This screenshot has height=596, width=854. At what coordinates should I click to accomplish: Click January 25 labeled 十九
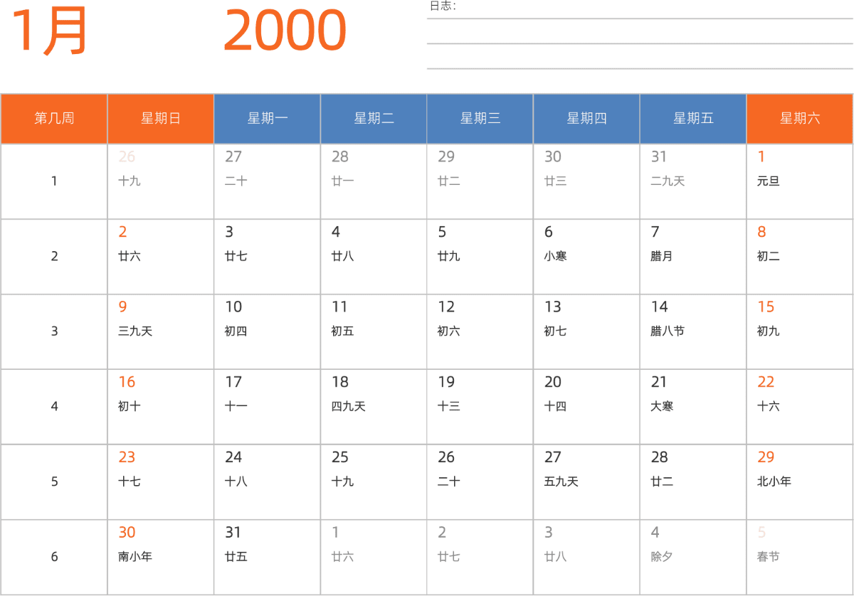tap(374, 482)
